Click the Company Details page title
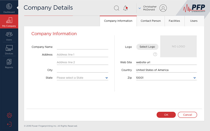 click(48, 8)
